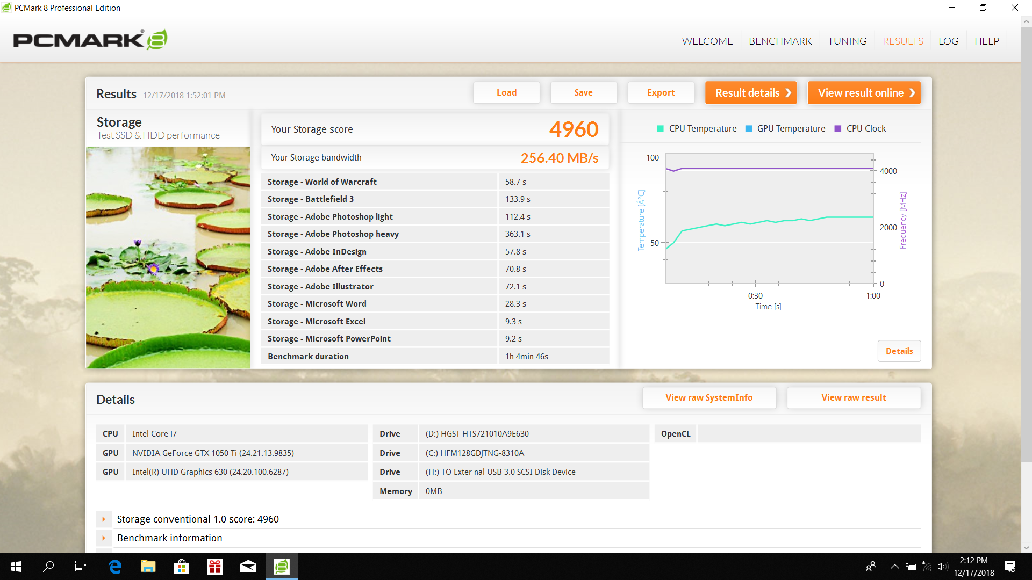Open the red gift app in taskbar
Image resolution: width=1032 pixels, height=580 pixels.
coord(215,567)
